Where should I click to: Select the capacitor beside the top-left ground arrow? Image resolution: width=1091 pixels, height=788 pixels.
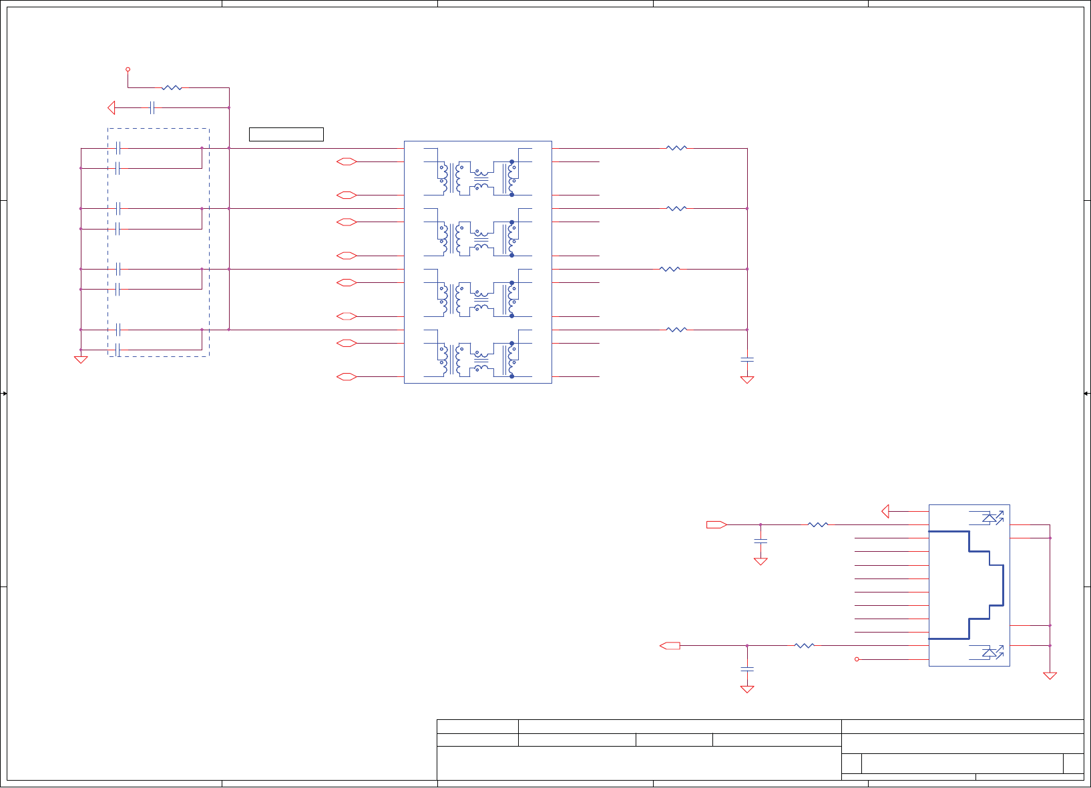(153, 107)
